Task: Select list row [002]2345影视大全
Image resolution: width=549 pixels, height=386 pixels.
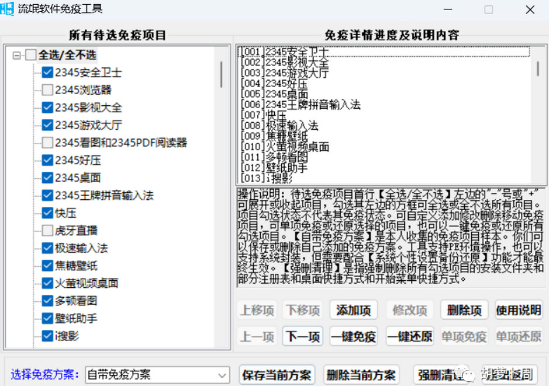Action: 385,63
